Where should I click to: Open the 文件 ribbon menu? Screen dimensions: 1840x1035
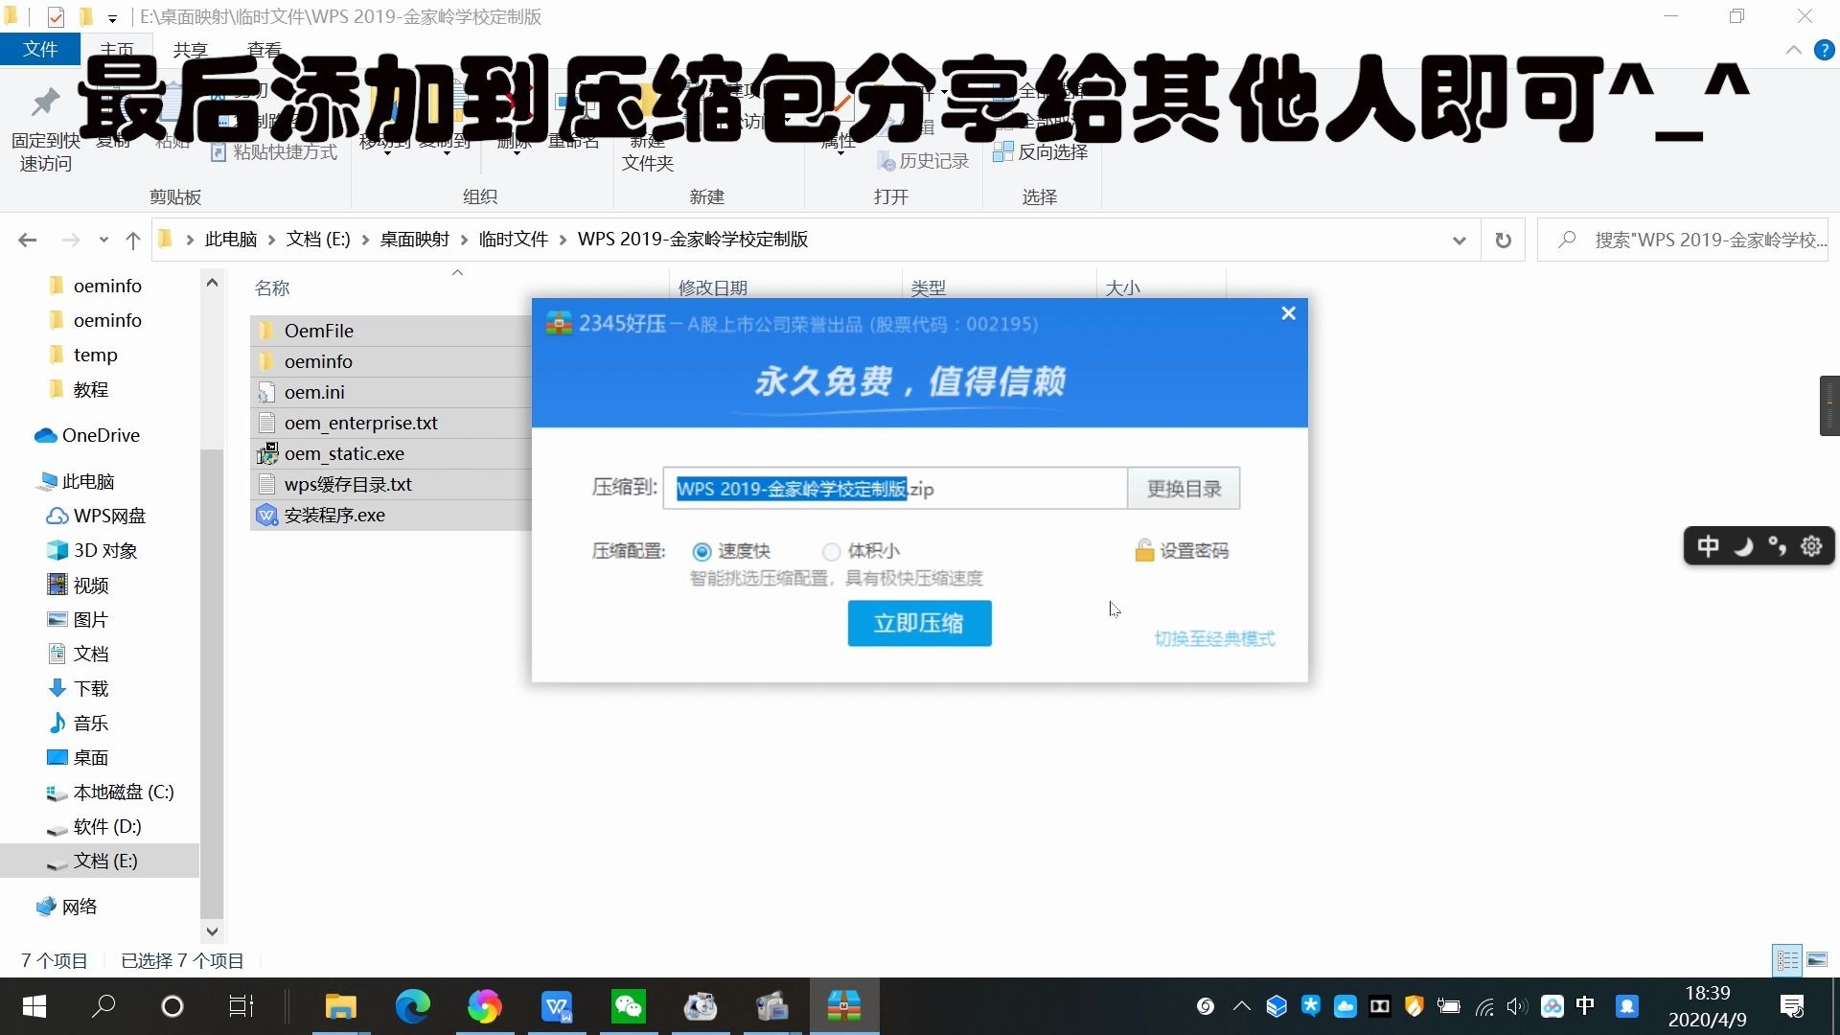[40, 50]
